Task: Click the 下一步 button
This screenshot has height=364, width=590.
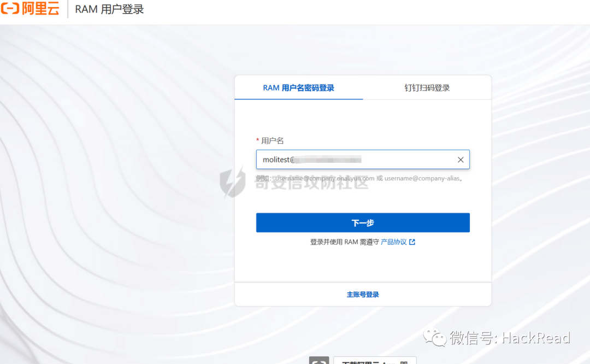Action: [x=363, y=223]
